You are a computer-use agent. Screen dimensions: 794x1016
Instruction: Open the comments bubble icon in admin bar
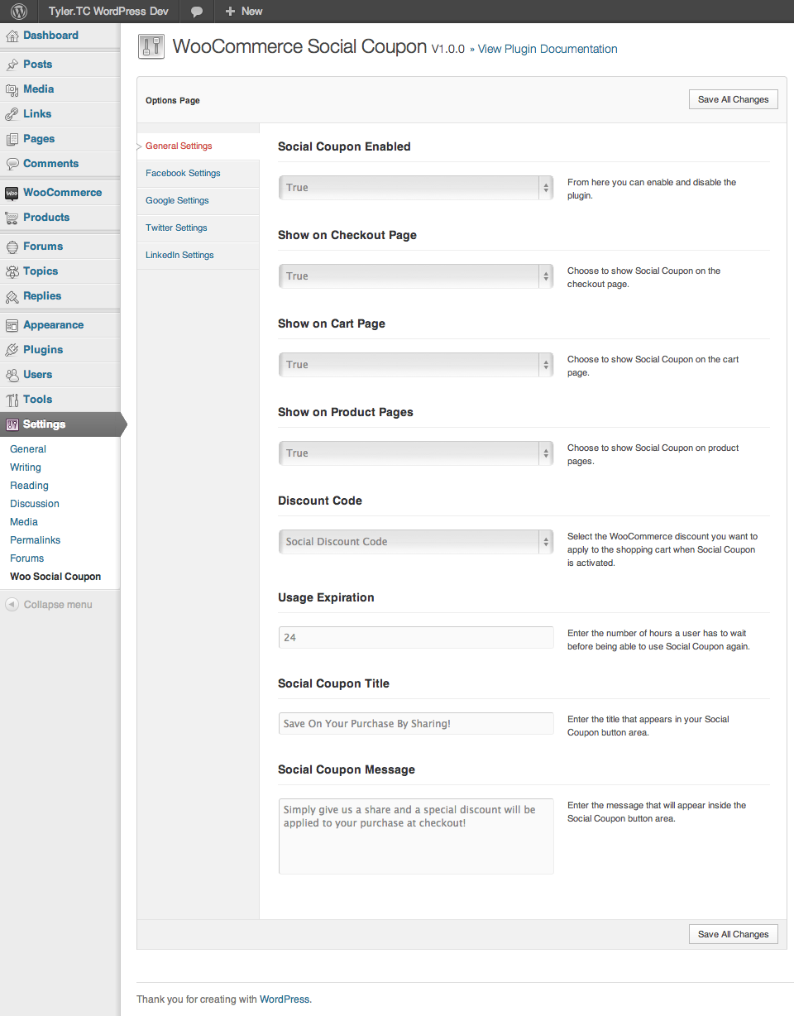(x=197, y=12)
